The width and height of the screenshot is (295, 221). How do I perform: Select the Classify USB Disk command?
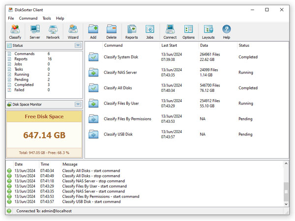(x=118, y=134)
